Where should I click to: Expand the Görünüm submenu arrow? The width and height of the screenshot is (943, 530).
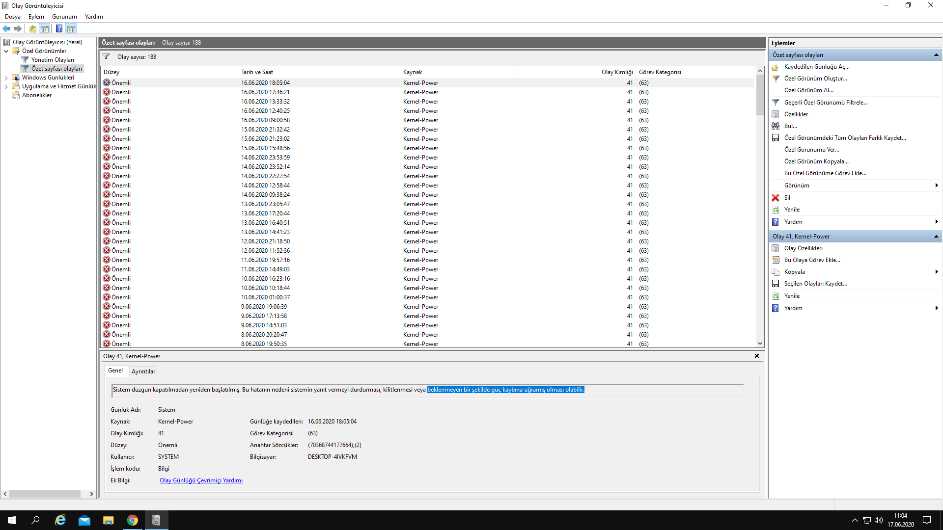coord(936,185)
